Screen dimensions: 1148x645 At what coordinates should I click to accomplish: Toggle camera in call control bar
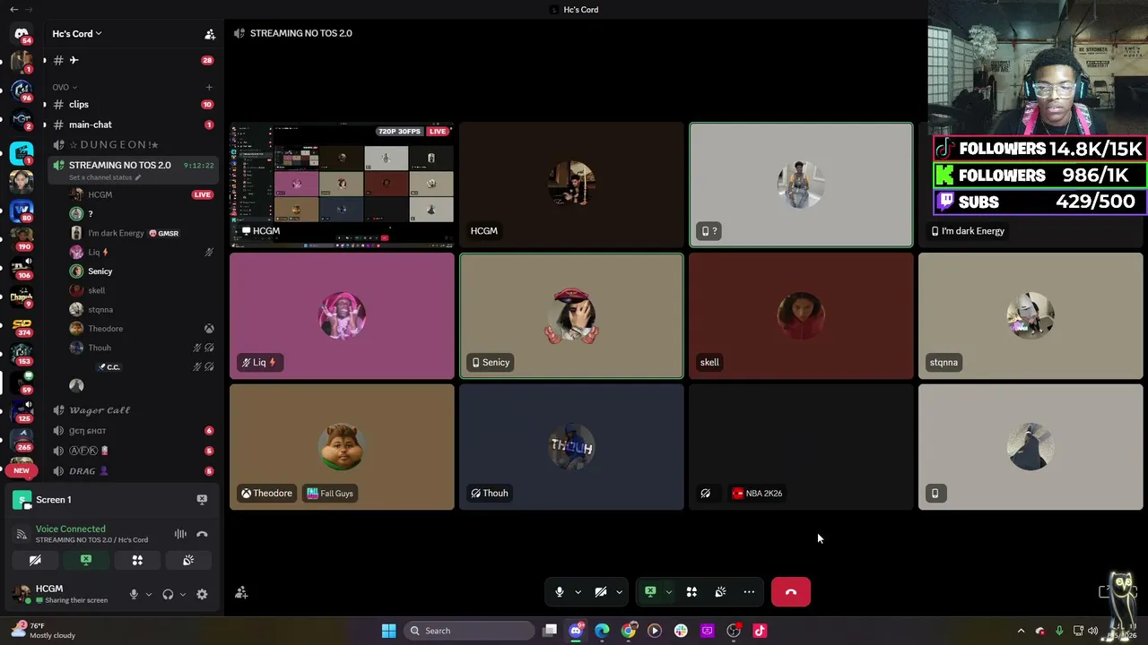(x=600, y=592)
